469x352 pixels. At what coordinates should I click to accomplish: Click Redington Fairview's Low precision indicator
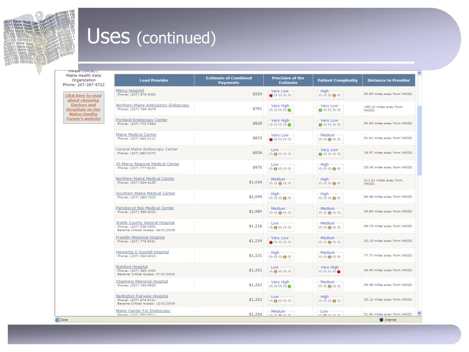pos(280,299)
